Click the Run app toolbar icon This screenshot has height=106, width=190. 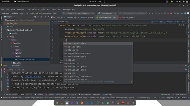point(150,13)
